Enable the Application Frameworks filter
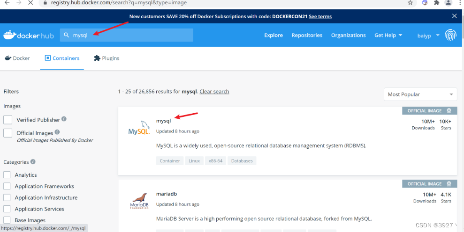This screenshot has height=232, width=464. click(x=7, y=186)
